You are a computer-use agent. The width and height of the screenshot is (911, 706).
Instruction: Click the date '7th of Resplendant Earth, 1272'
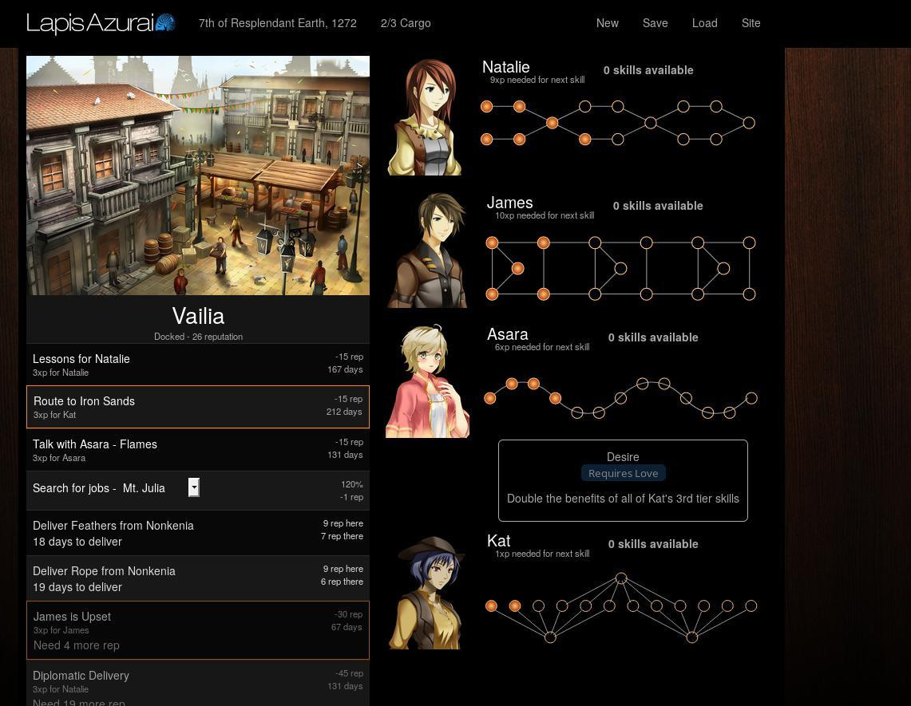(278, 23)
